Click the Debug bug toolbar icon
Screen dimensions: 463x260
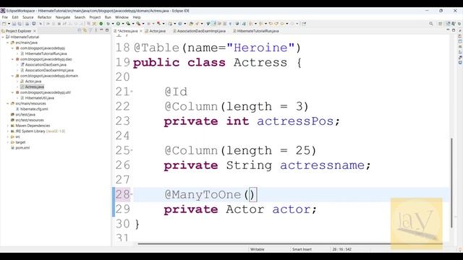pyautogui.click(x=108, y=24)
